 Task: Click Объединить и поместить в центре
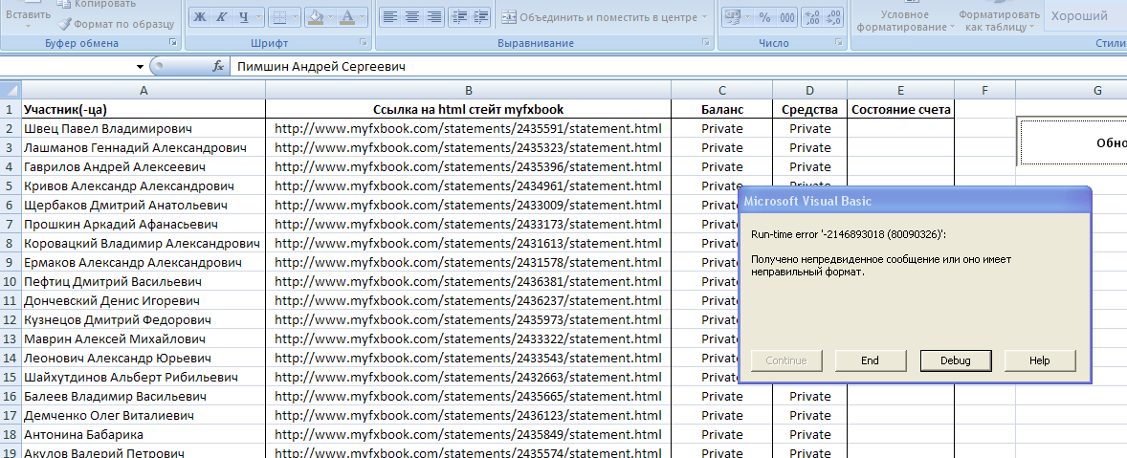[x=600, y=17]
